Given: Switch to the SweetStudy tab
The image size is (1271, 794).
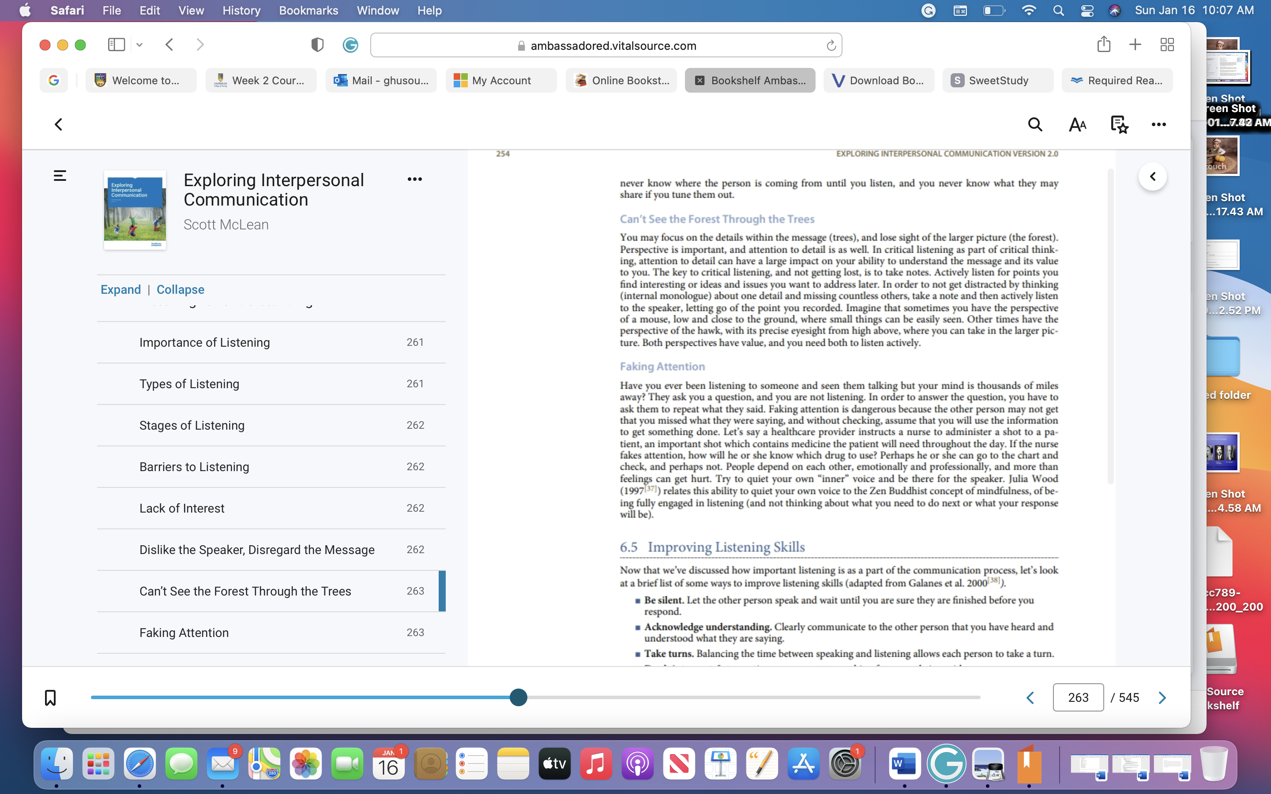Looking at the screenshot, I should click(x=997, y=80).
